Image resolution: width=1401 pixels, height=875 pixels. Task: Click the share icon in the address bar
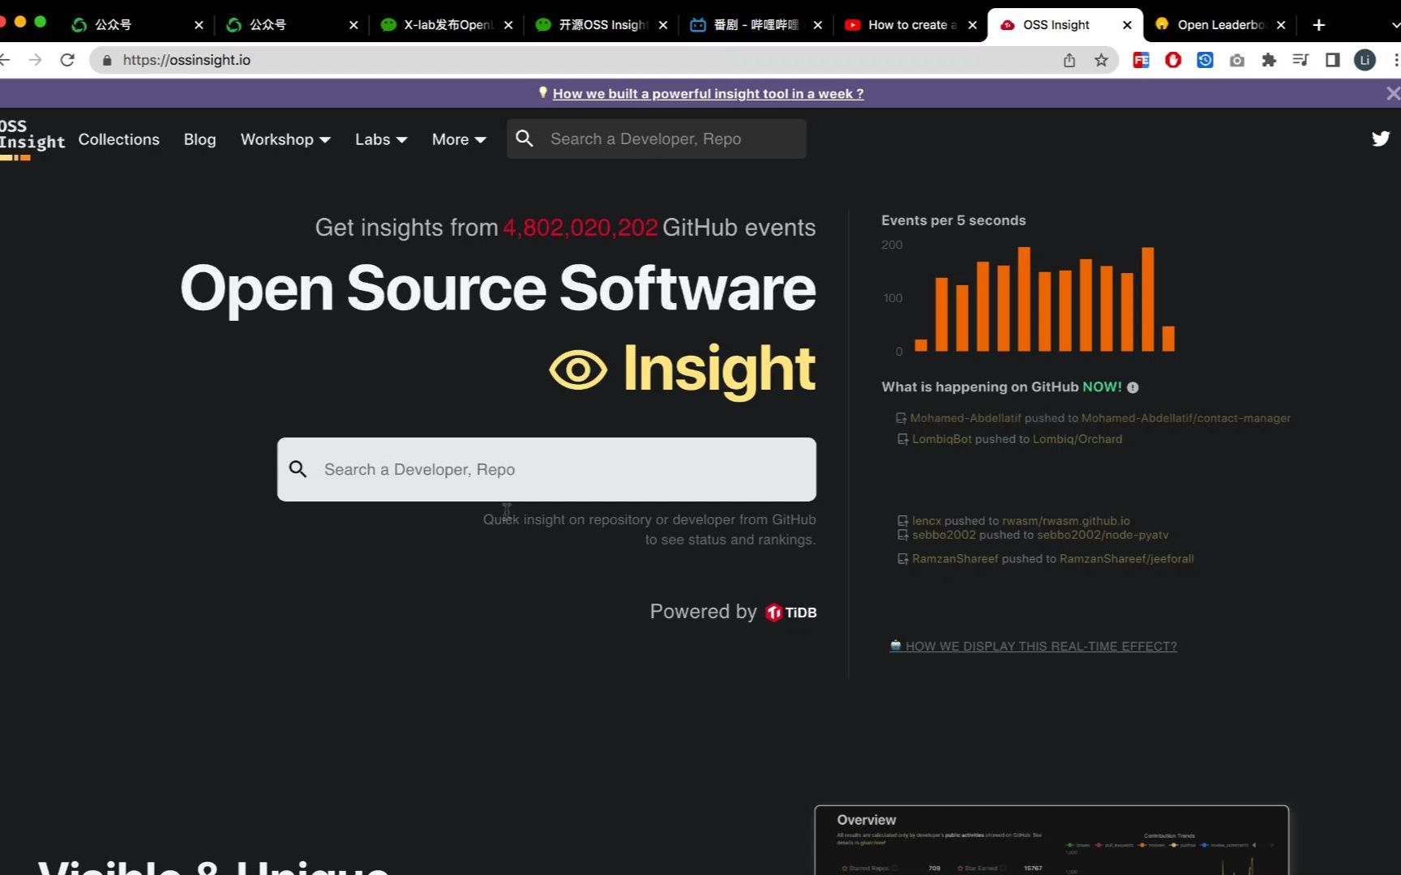click(x=1069, y=60)
